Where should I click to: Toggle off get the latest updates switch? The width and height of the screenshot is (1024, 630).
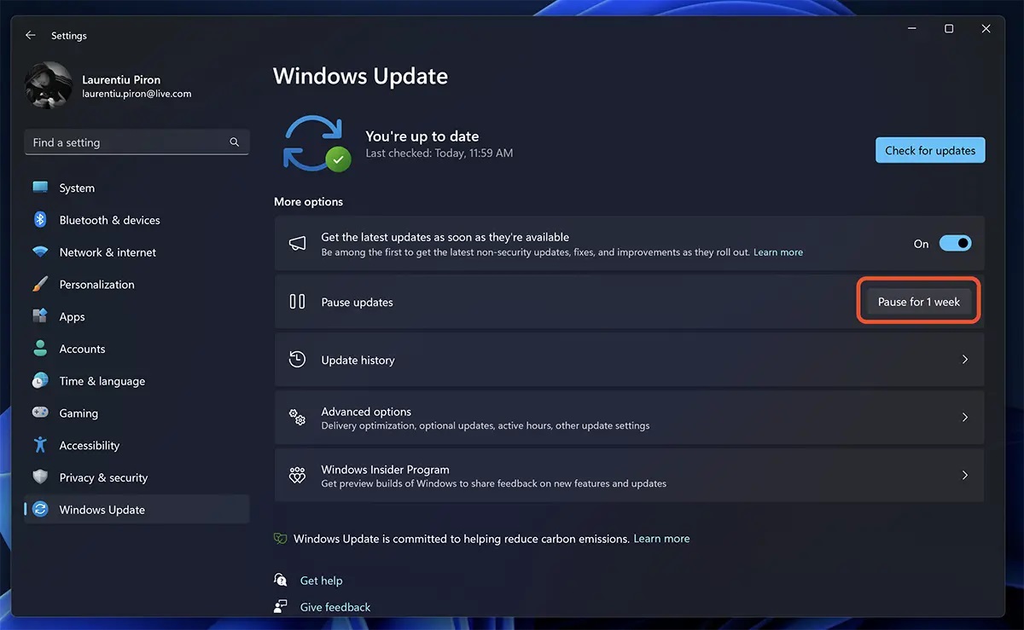point(956,244)
